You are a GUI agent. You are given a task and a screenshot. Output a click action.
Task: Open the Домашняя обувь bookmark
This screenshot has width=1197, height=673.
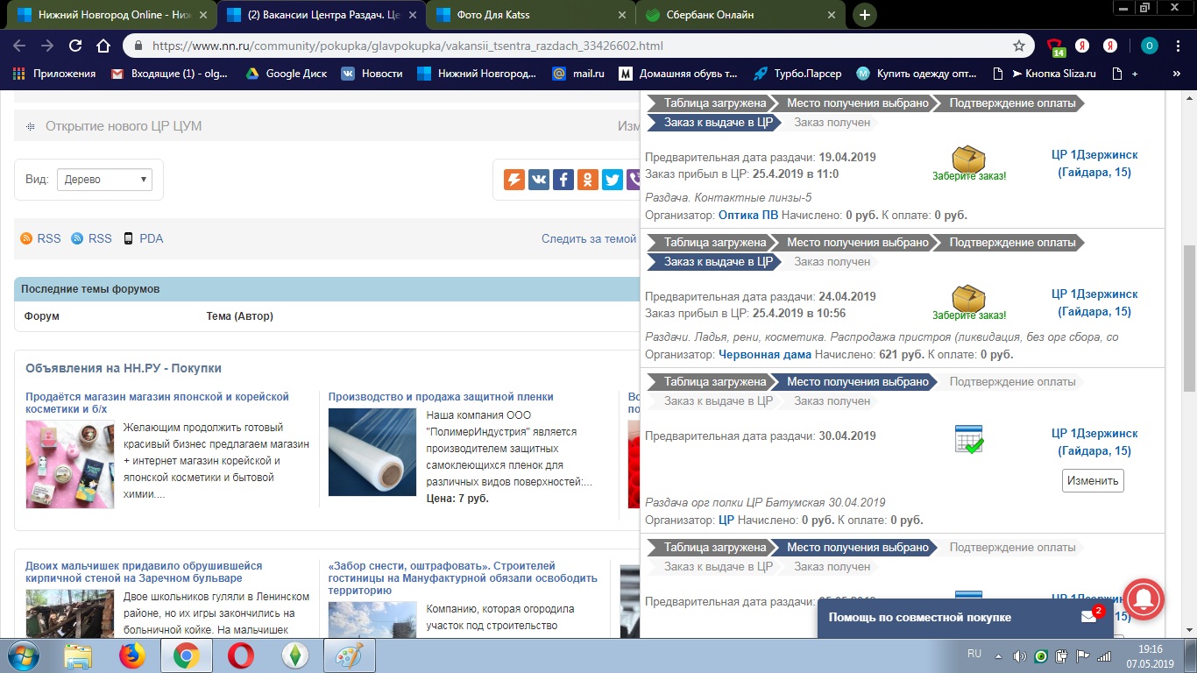(680, 74)
